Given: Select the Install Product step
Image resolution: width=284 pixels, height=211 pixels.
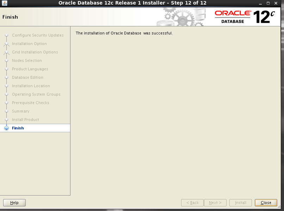Looking at the screenshot, I should 25,120.
